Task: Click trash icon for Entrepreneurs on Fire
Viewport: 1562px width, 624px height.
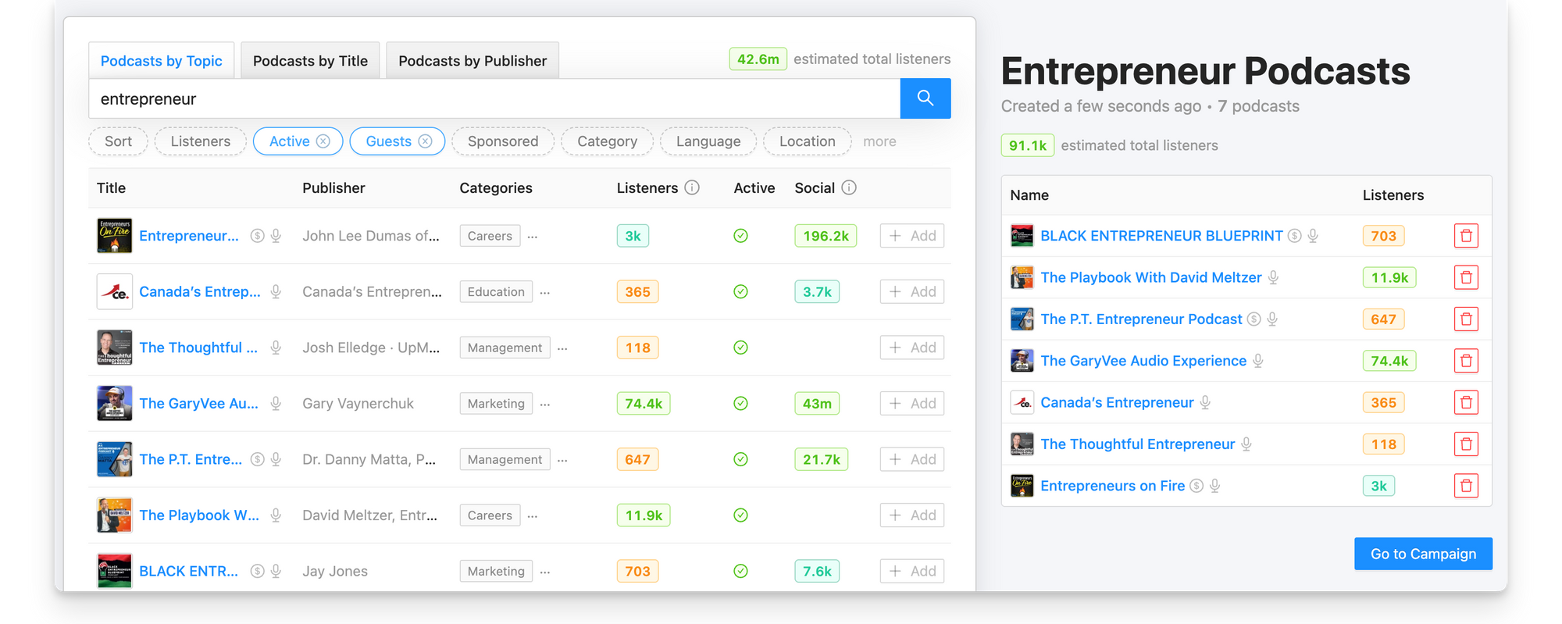Action: [x=1466, y=486]
